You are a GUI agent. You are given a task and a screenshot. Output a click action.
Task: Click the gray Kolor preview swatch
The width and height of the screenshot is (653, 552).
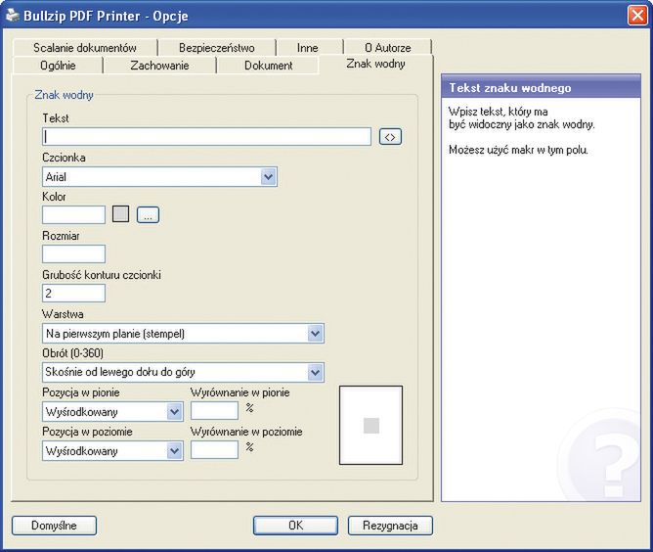pyautogui.click(x=121, y=214)
